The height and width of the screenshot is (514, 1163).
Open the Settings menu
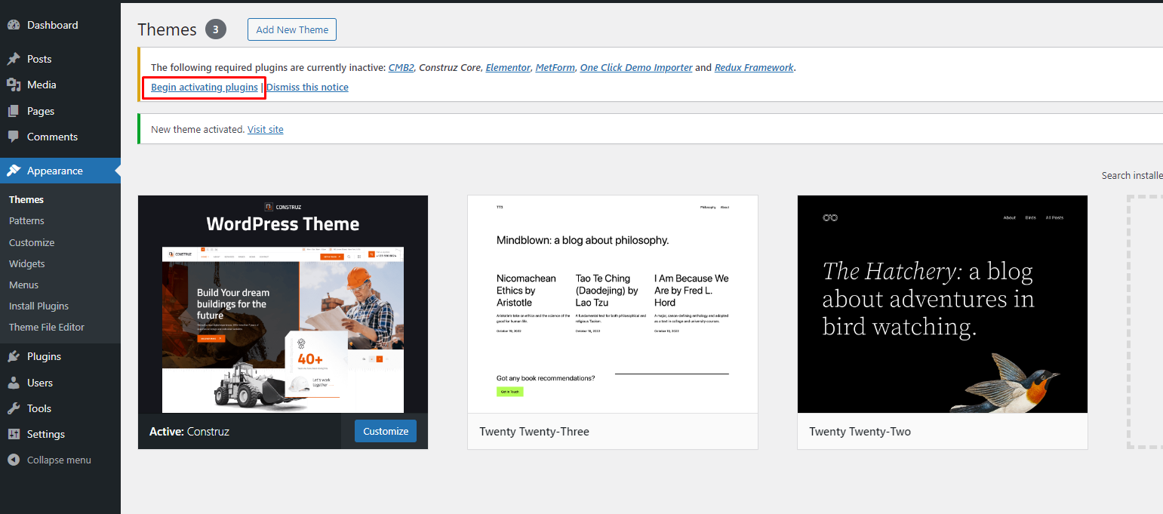(x=60, y=434)
